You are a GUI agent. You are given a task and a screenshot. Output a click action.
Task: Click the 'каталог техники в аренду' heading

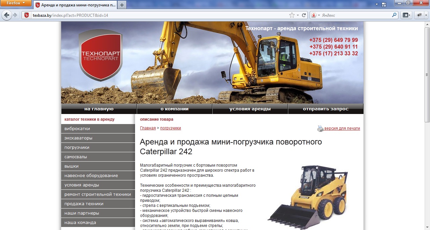coord(89,119)
